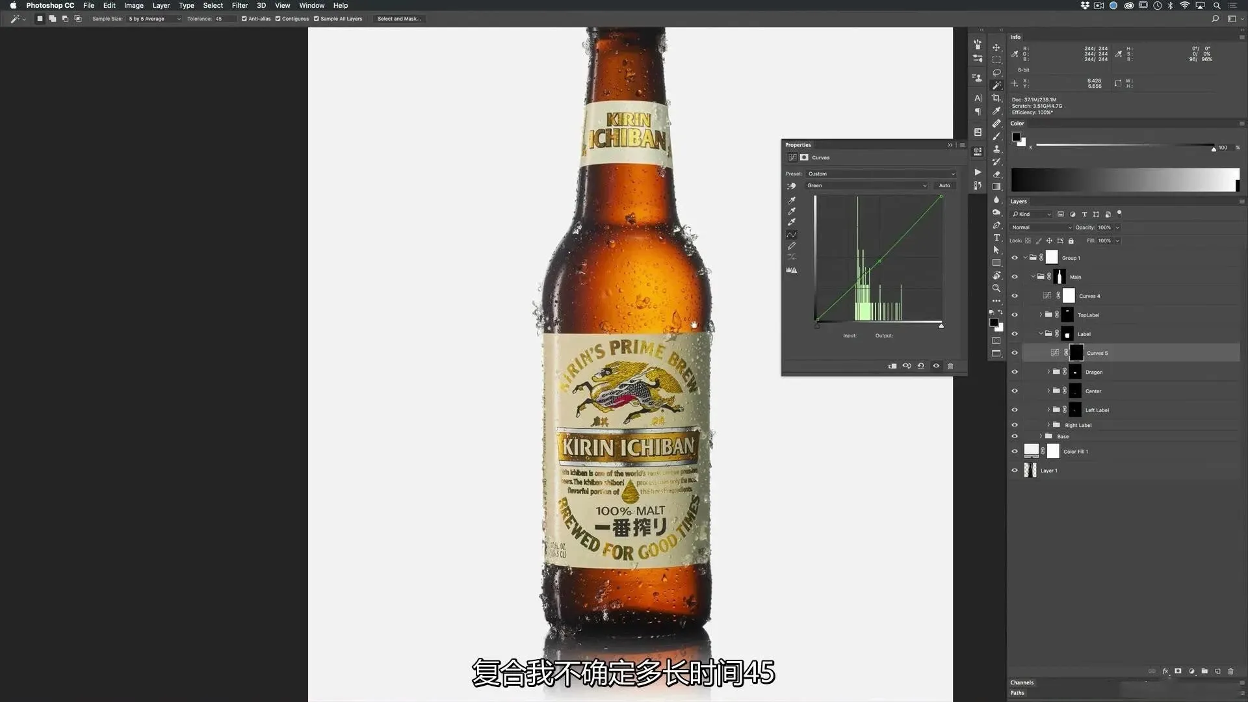
Task: Click the Select and Mask button
Action: [x=398, y=19]
